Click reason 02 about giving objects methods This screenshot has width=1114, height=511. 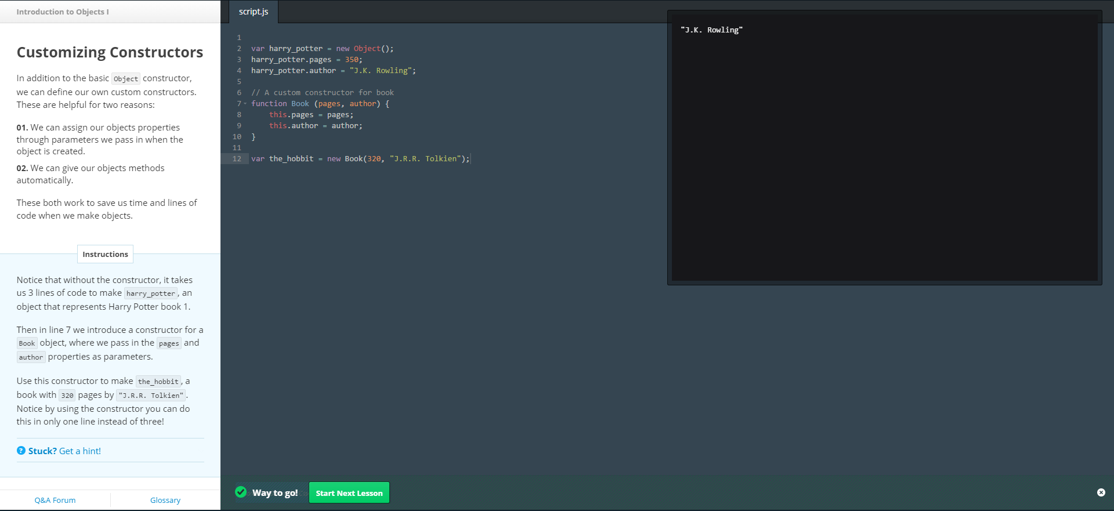pyautogui.click(x=91, y=174)
